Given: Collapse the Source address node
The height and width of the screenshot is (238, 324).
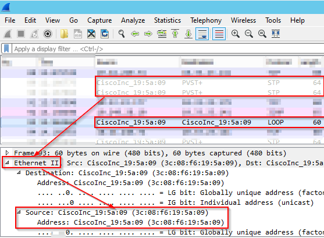Looking at the screenshot, I should [19, 212].
